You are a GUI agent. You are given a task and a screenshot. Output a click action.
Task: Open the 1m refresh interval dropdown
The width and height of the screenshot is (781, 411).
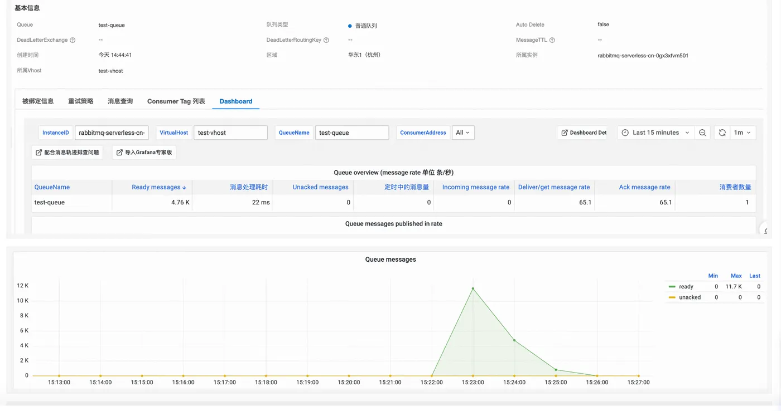(743, 133)
